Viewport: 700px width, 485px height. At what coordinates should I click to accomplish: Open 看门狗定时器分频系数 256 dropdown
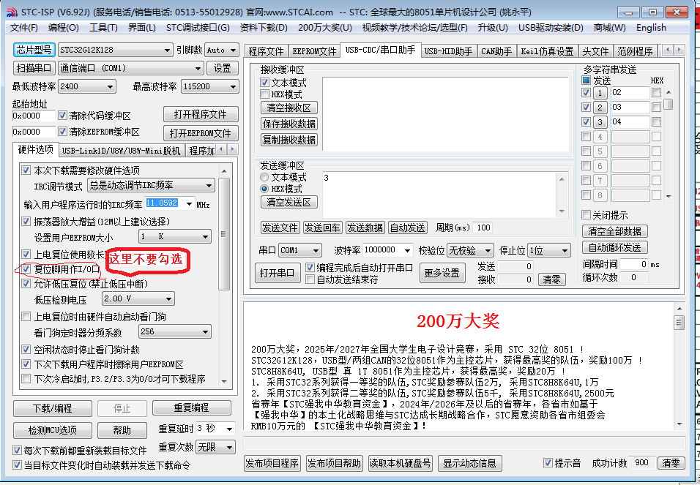click(x=174, y=331)
